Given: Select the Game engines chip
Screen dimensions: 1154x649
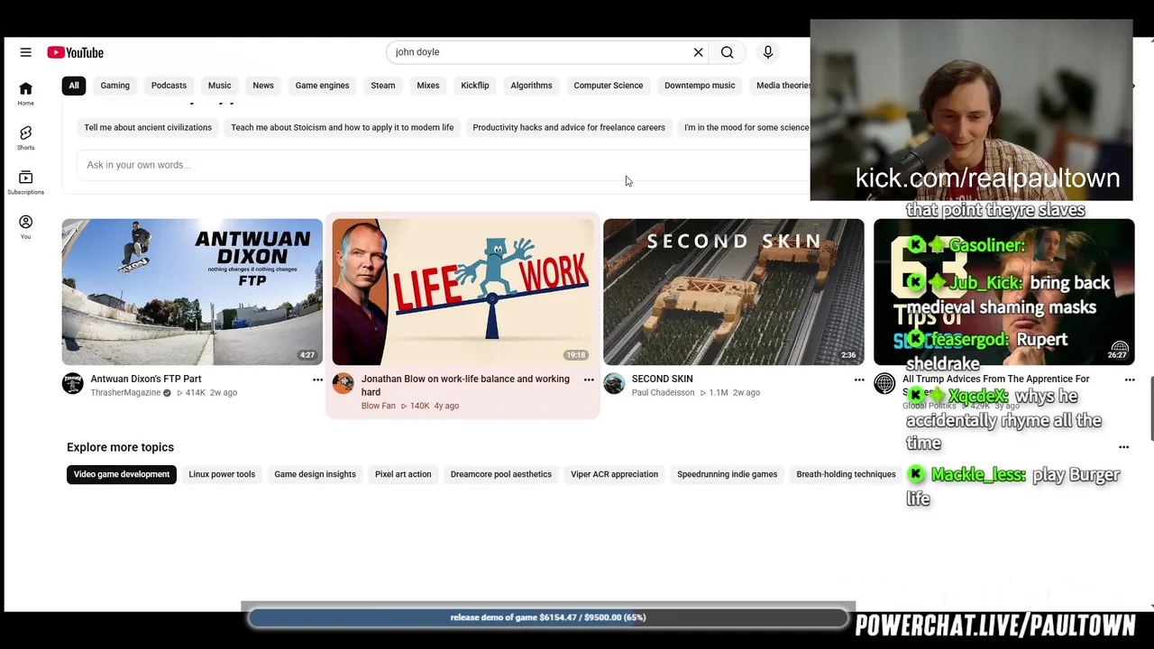Looking at the screenshot, I should point(322,86).
